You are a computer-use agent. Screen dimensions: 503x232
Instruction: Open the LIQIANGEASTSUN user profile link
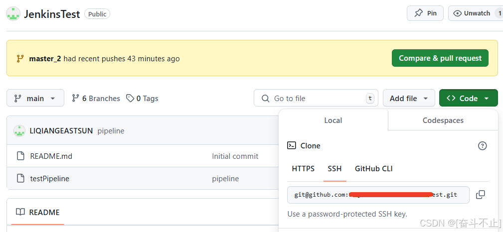pyautogui.click(x=61, y=131)
